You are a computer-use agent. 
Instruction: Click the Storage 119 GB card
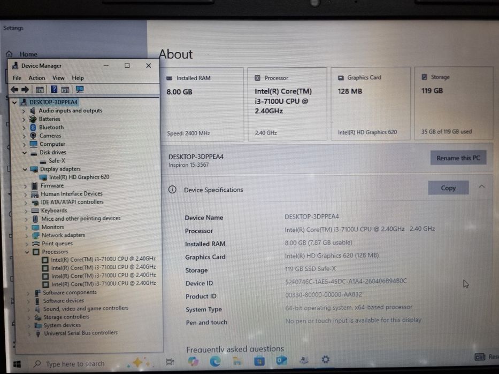[x=454, y=103]
